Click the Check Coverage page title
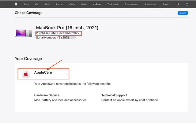 coord(28,13)
